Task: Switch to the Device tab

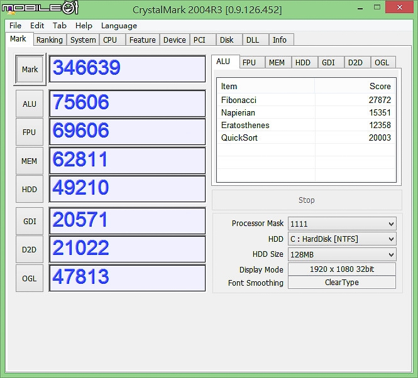Action: pos(175,40)
